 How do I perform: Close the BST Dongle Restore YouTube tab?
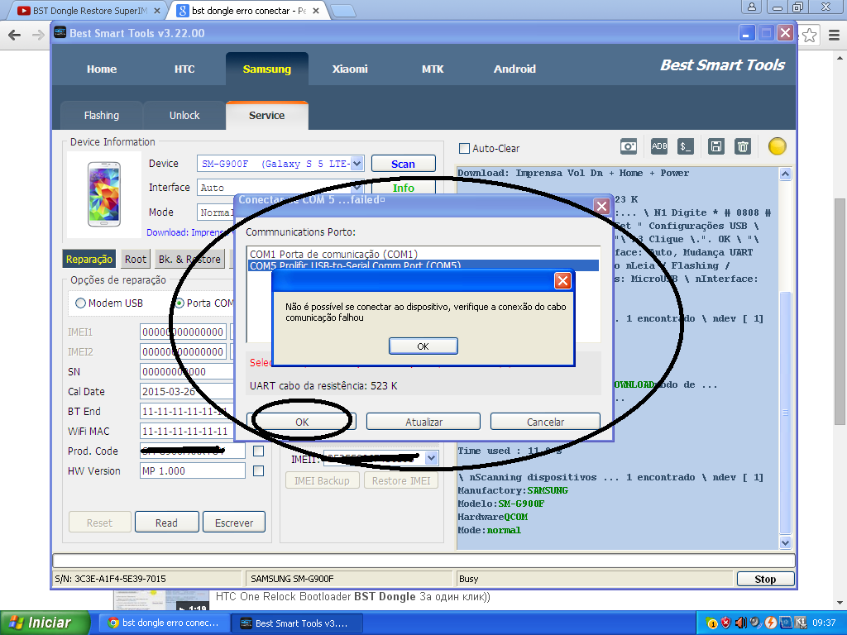click(157, 11)
